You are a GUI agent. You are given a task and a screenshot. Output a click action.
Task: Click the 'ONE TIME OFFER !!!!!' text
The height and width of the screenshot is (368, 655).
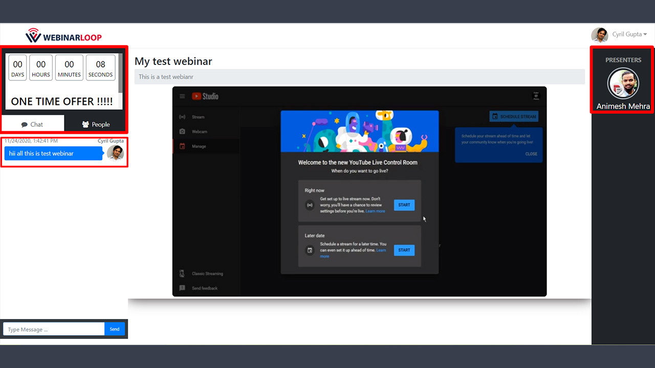pyautogui.click(x=62, y=101)
